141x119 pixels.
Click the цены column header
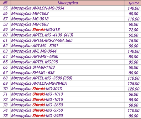tap(133, 3)
